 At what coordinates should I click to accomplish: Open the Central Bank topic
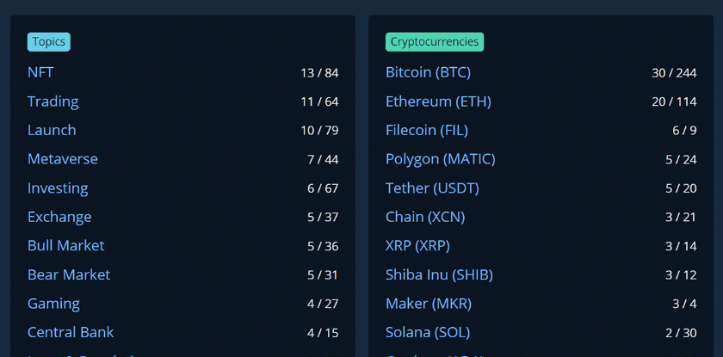[71, 332]
